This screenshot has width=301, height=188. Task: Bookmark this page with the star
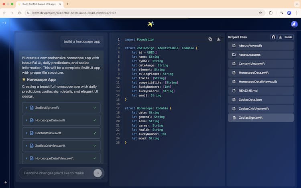pos(260,13)
